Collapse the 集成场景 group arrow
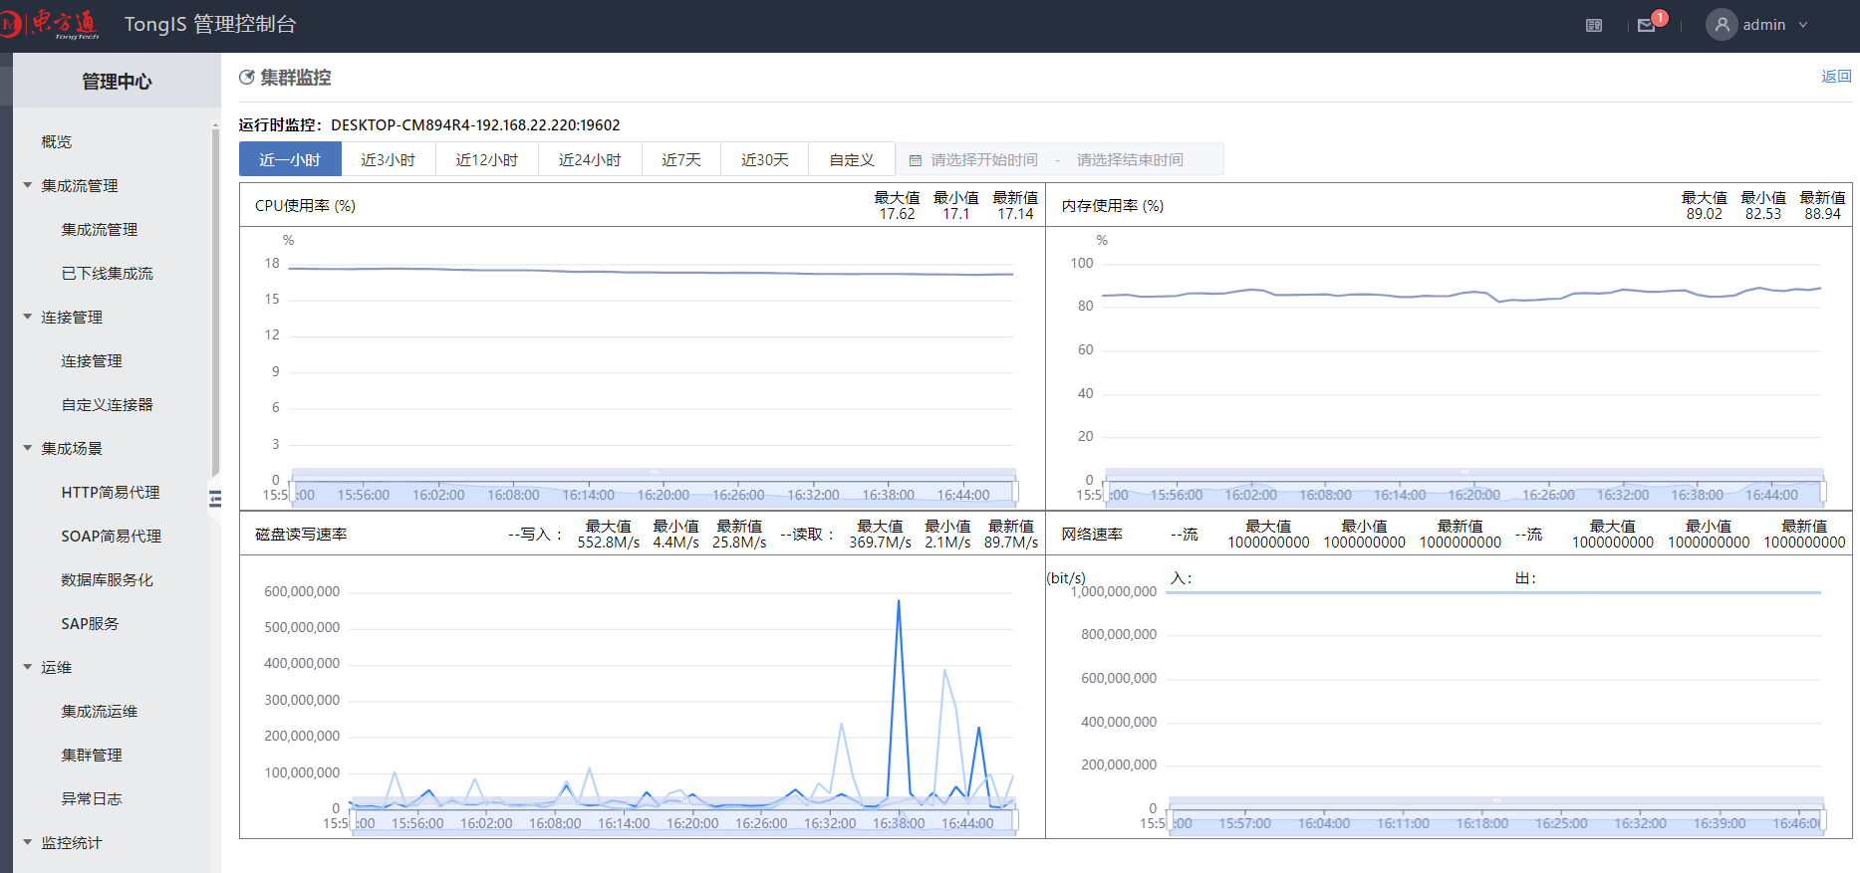The height and width of the screenshot is (873, 1860). pyautogui.click(x=28, y=448)
